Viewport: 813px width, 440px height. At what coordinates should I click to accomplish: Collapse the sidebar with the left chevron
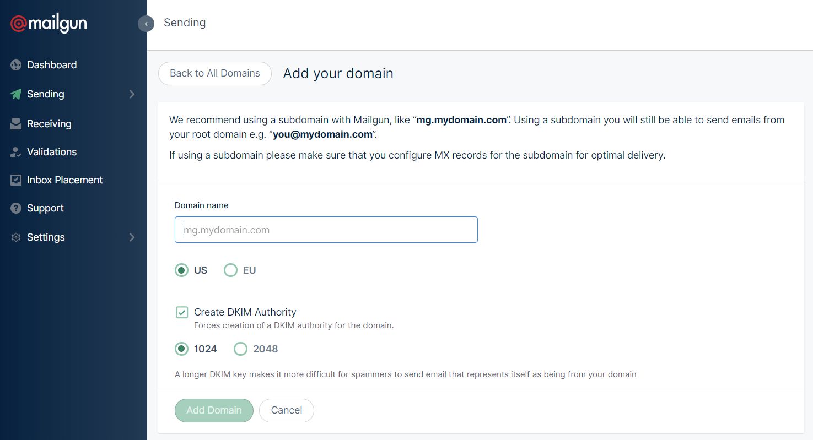pos(146,24)
